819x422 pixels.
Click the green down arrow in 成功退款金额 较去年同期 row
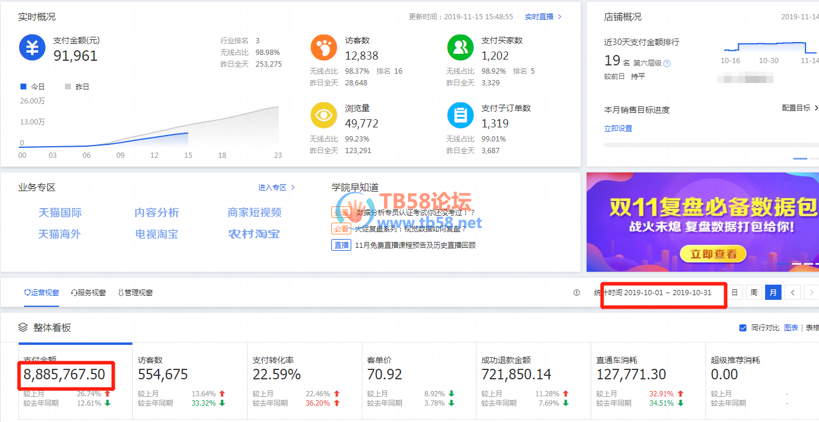[566, 403]
